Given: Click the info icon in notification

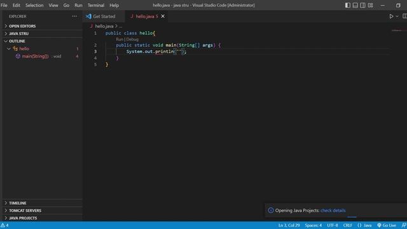Looking at the screenshot, I should coord(271,211).
